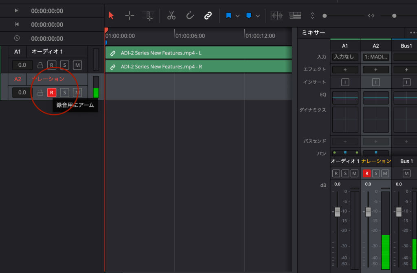The image size is (417, 273).
Task: Open the A2 input selector showing MADI
Action: [375, 57]
